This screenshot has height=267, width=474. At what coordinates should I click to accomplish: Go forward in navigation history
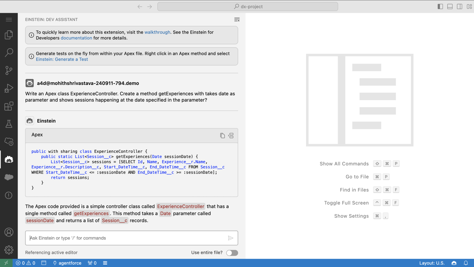pyautogui.click(x=150, y=7)
